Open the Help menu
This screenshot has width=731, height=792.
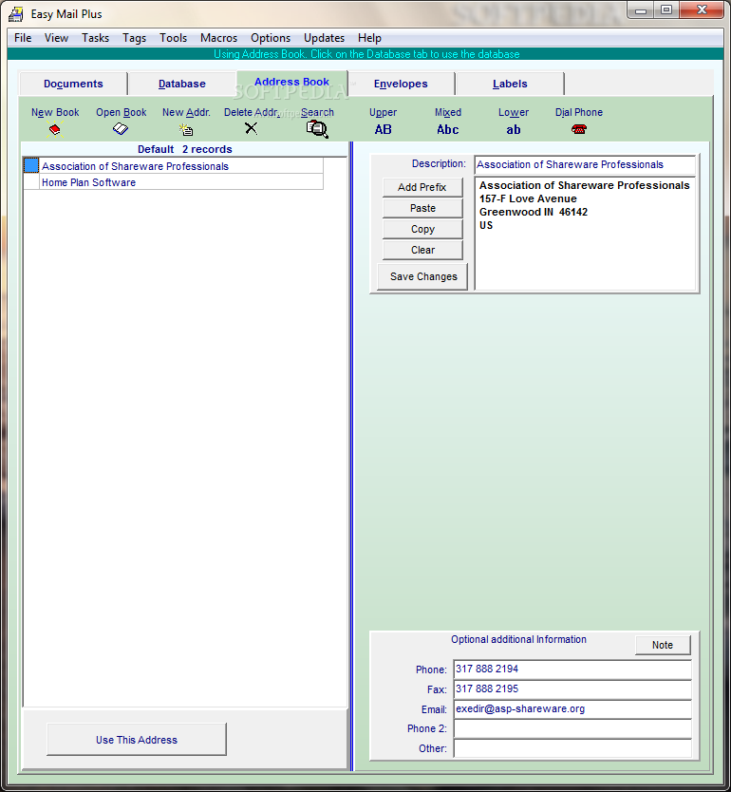click(369, 38)
